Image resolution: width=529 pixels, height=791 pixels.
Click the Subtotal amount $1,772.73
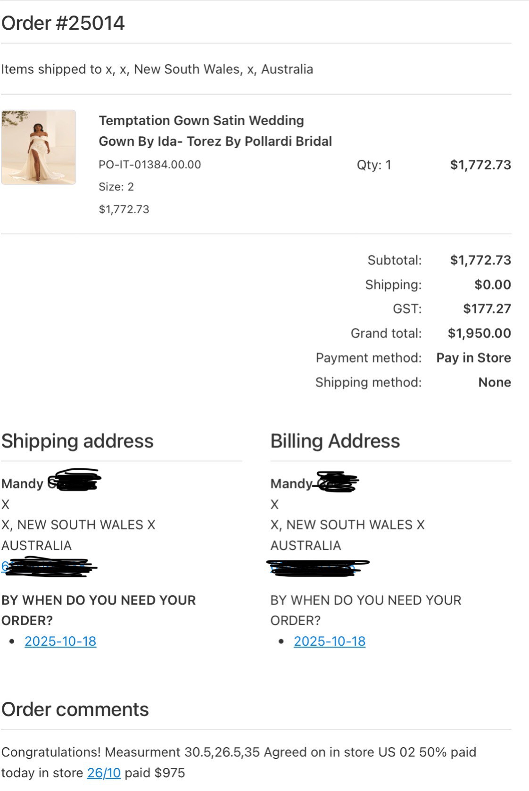click(480, 260)
